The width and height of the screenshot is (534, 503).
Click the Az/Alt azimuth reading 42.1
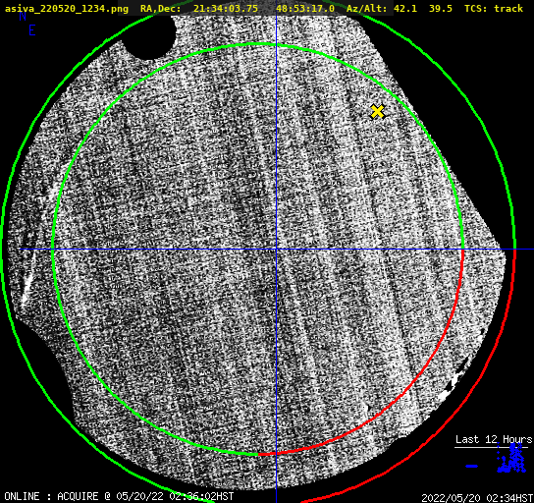coord(405,9)
